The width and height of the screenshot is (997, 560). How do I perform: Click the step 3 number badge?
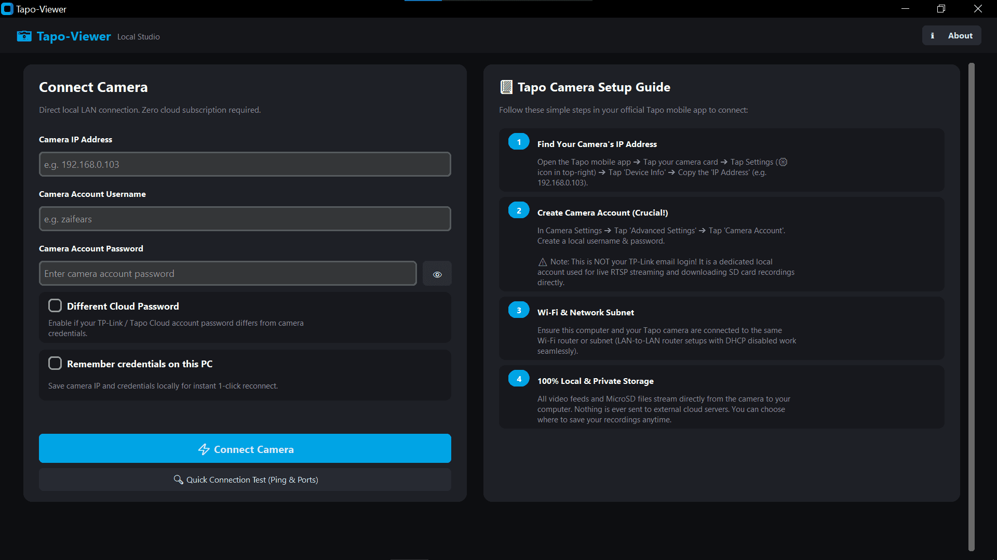[x=519, y=310]
